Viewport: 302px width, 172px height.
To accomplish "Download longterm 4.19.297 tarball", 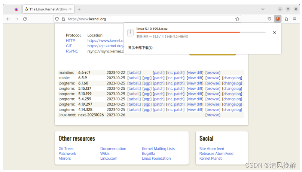I will 134,104.
